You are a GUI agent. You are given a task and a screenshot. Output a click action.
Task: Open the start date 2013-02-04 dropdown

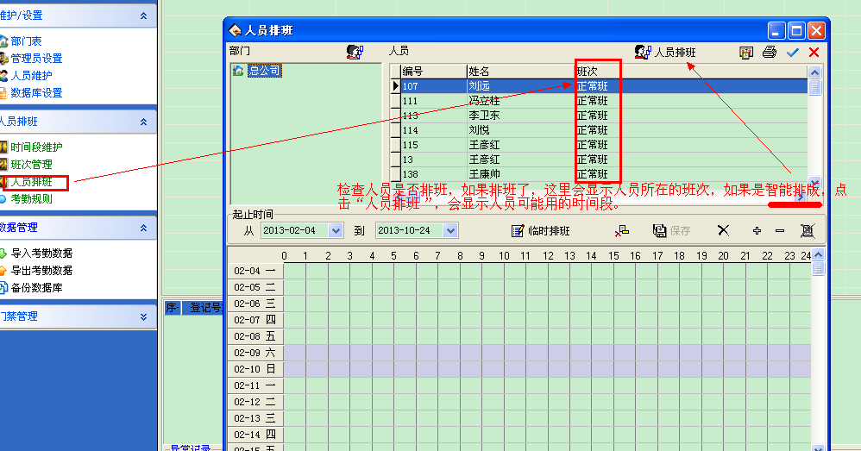coord(336,230)
